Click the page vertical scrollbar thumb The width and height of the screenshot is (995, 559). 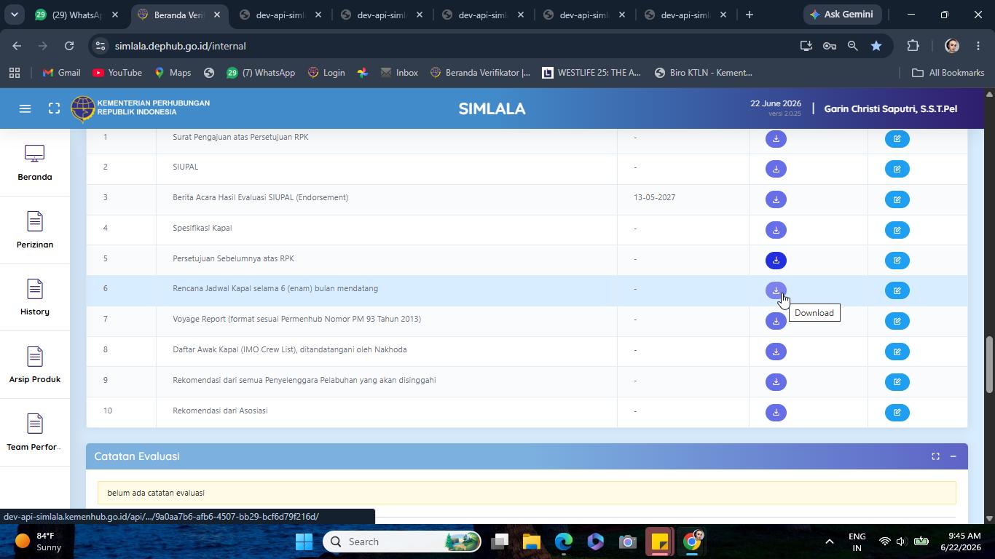989,365
